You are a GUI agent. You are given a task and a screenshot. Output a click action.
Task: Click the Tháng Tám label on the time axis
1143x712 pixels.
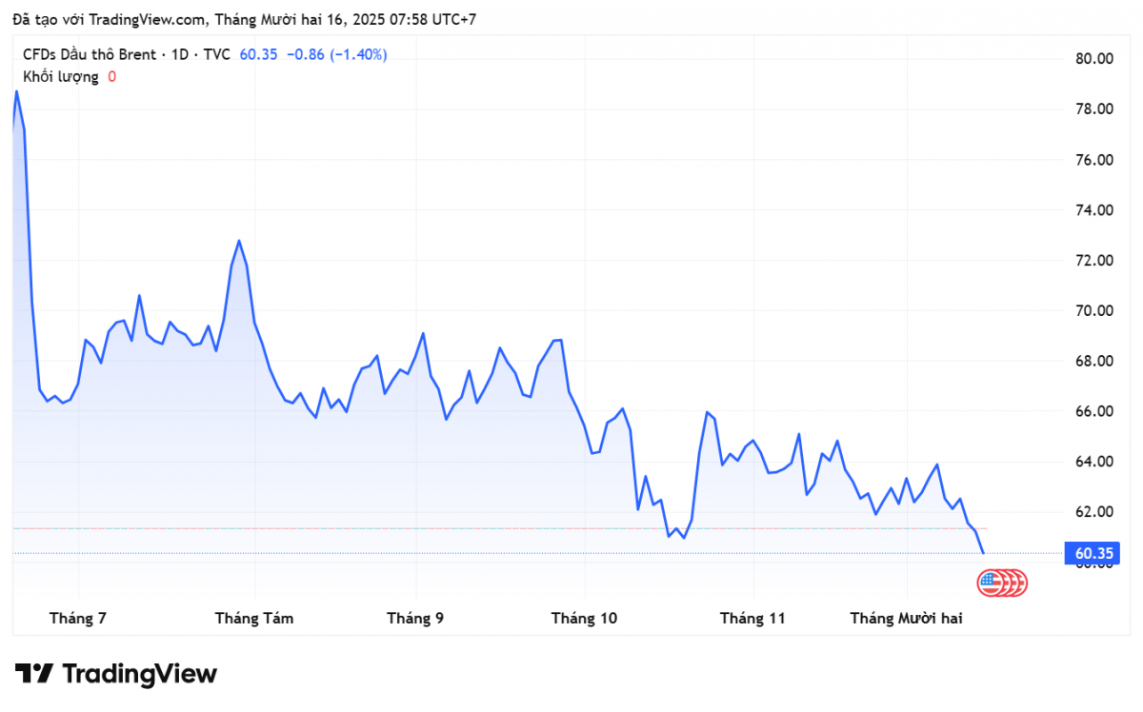point(254,619)
